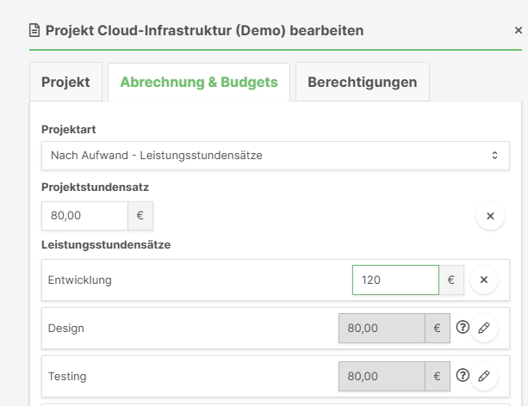Focus the Entwicklung hourly rate field

[395, 280]
